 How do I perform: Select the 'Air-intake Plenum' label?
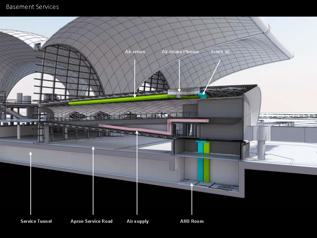(180, 52)
